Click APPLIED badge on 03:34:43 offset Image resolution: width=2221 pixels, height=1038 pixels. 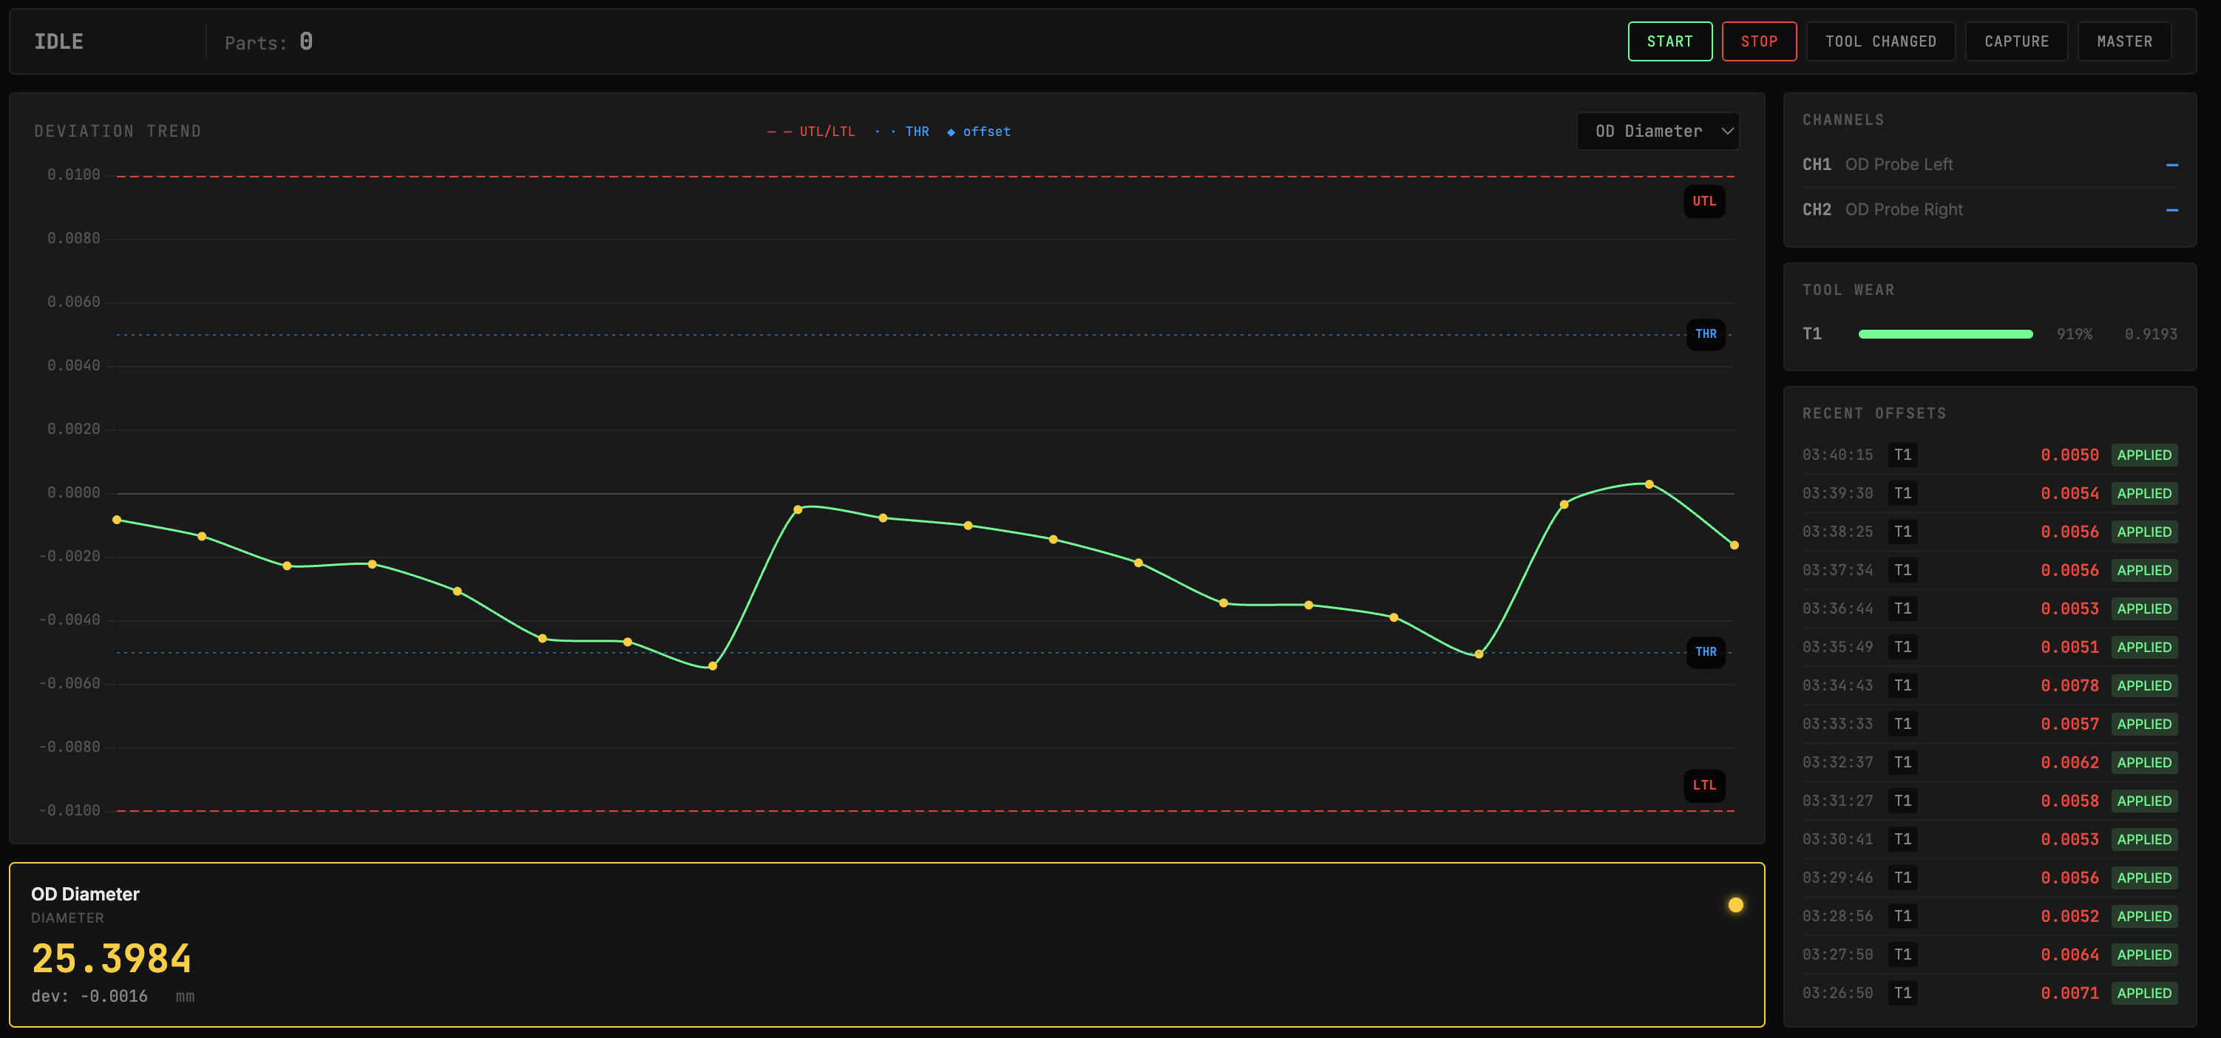click(x=2143, y=685)
